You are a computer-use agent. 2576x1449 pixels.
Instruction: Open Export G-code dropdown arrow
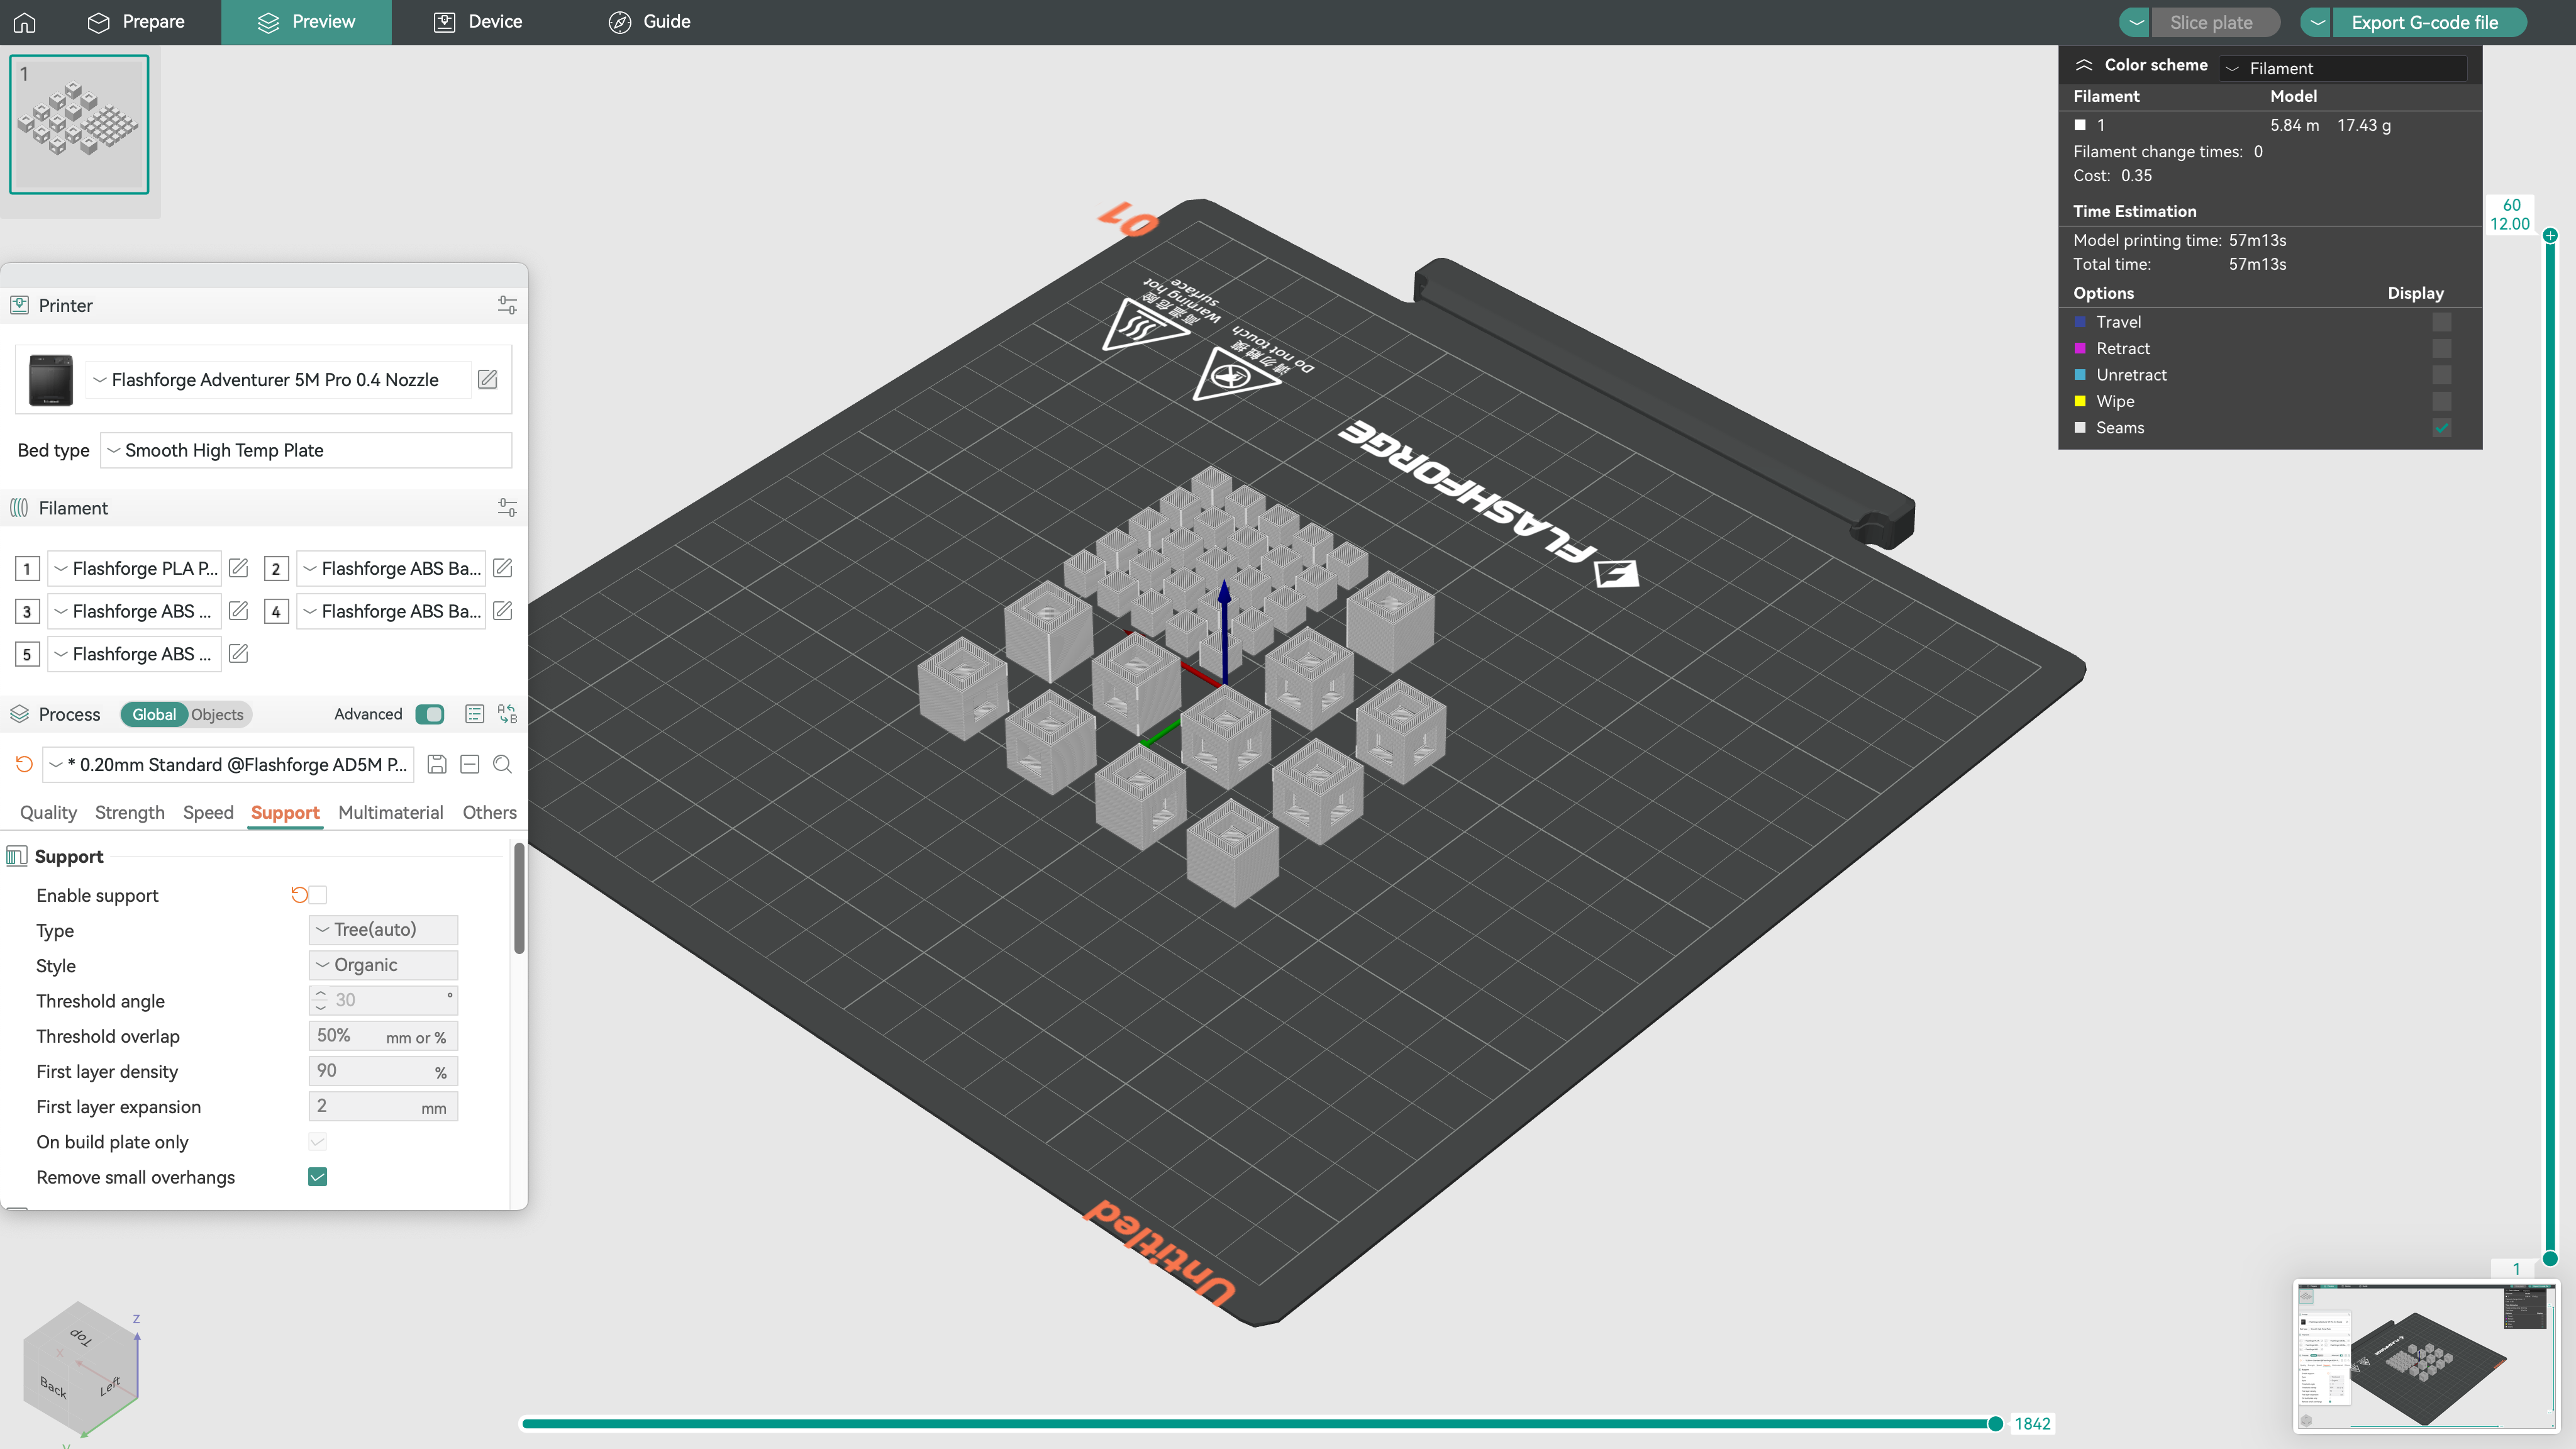[2316, 22]
